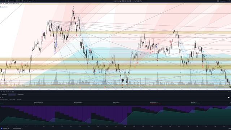Click the info icon next to Total Closed Trades

(43, 103)
